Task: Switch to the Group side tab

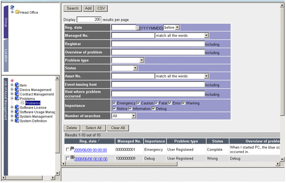Action: click(x=6, y=22)
